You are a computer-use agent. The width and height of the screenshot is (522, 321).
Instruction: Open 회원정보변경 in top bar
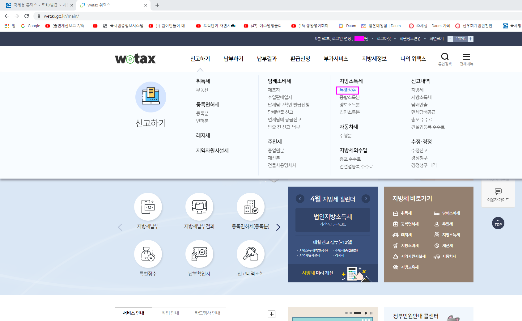pos(410,39)
